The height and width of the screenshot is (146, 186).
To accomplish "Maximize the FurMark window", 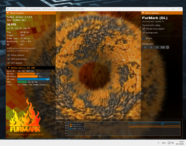I will coord(173,9).
